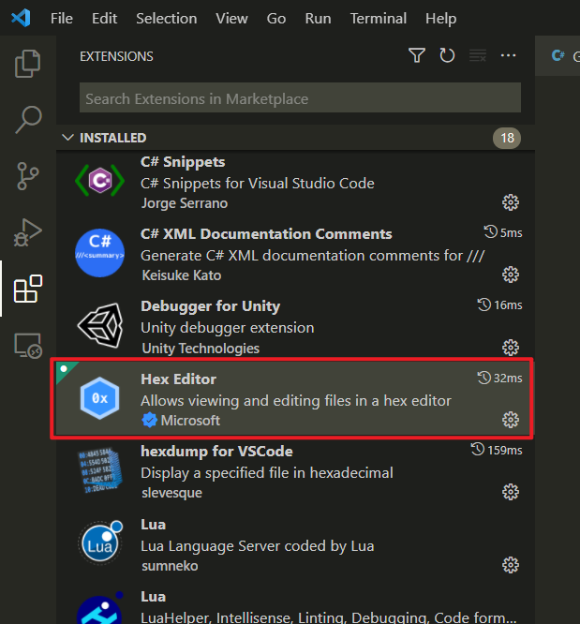The width and height of the screenshot is (580, 624).
Task: Open the Debugger for Unity extension
Action: [x=295, y=326]
